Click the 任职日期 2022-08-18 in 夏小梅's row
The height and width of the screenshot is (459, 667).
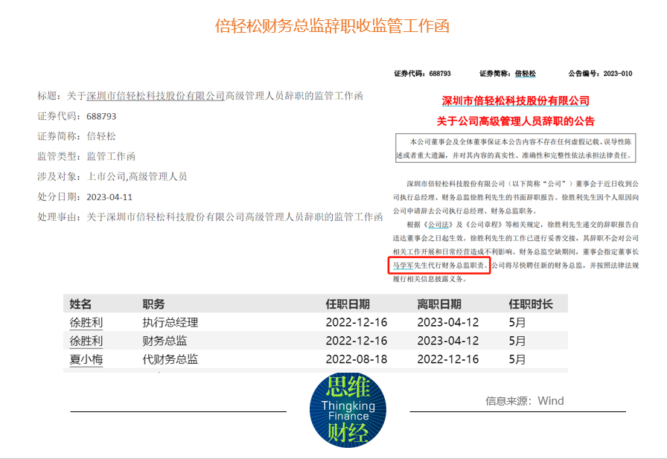tap(357, 359)
